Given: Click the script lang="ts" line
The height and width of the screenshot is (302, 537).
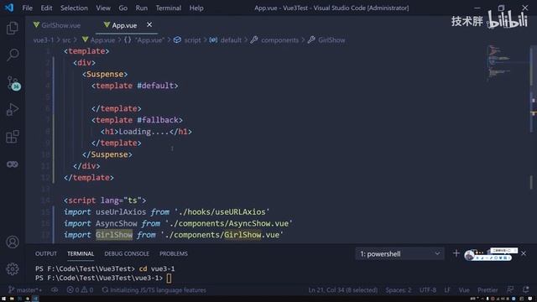Looking at the screenshot, I should tap(105, 200).
